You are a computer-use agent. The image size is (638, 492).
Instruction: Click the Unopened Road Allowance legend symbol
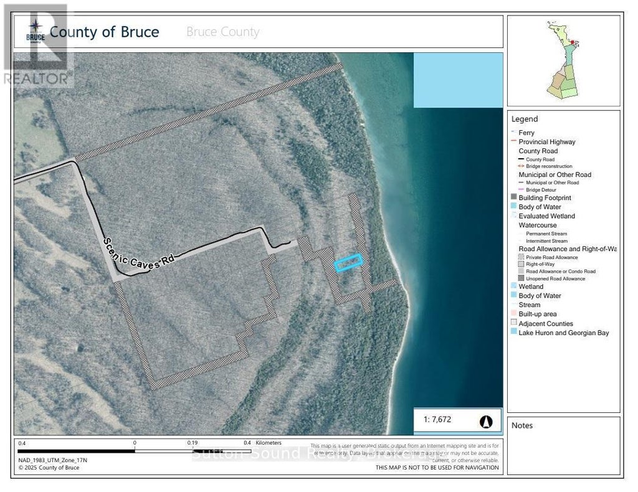521,279
